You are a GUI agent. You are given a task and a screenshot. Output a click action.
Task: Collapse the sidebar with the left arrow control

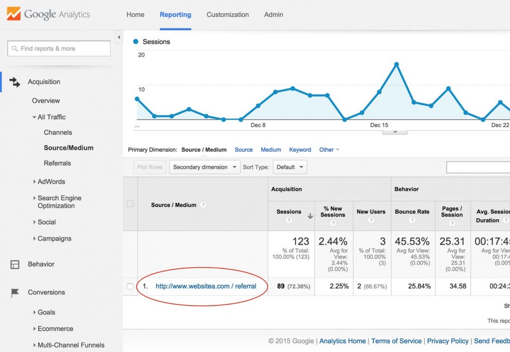pyautogui.click(x=118, y=37)
